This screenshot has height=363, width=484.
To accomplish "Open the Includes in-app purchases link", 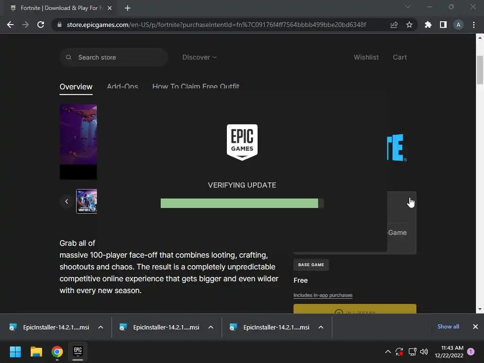I will click(x=323, y=295).
